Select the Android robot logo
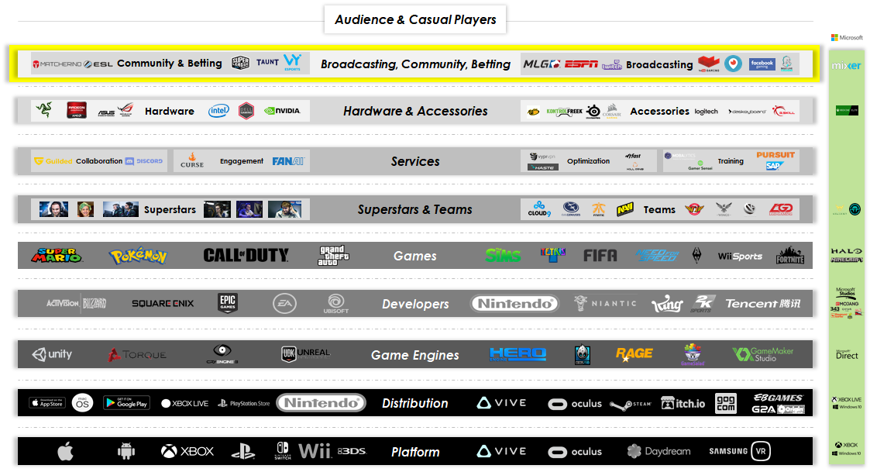870x472 pixels. click(126, 451)
